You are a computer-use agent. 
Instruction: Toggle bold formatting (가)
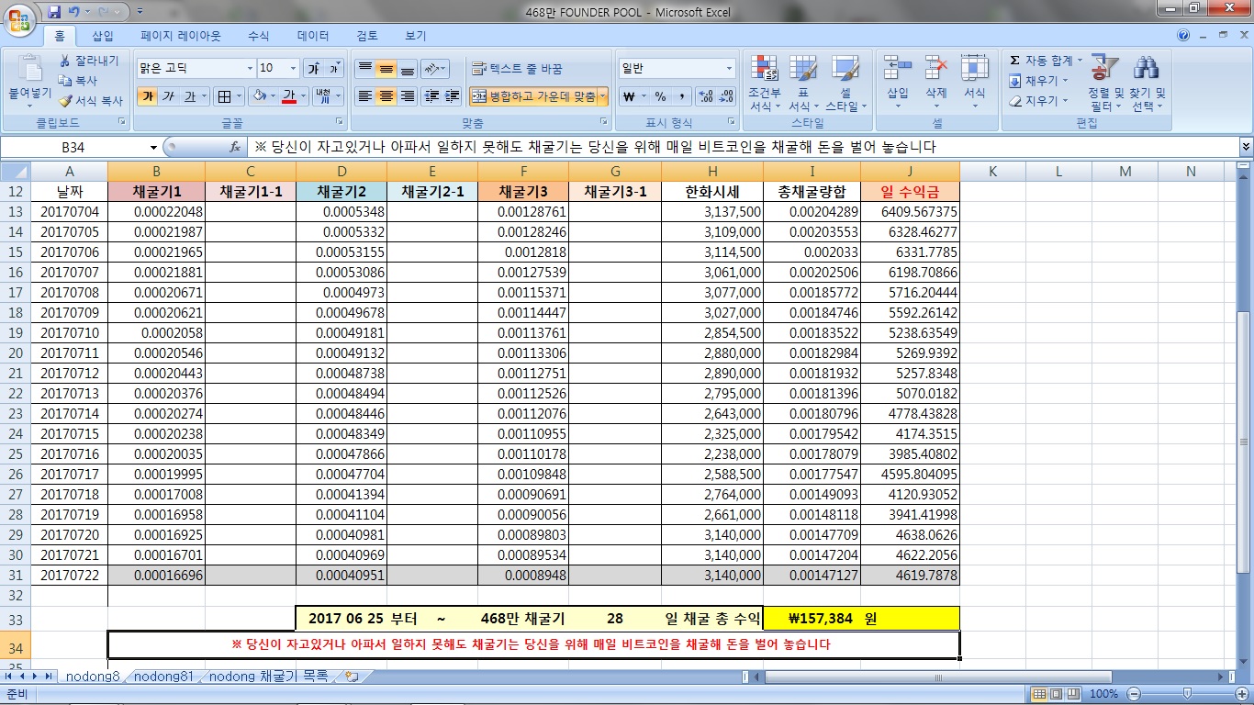tap(147, 96)
